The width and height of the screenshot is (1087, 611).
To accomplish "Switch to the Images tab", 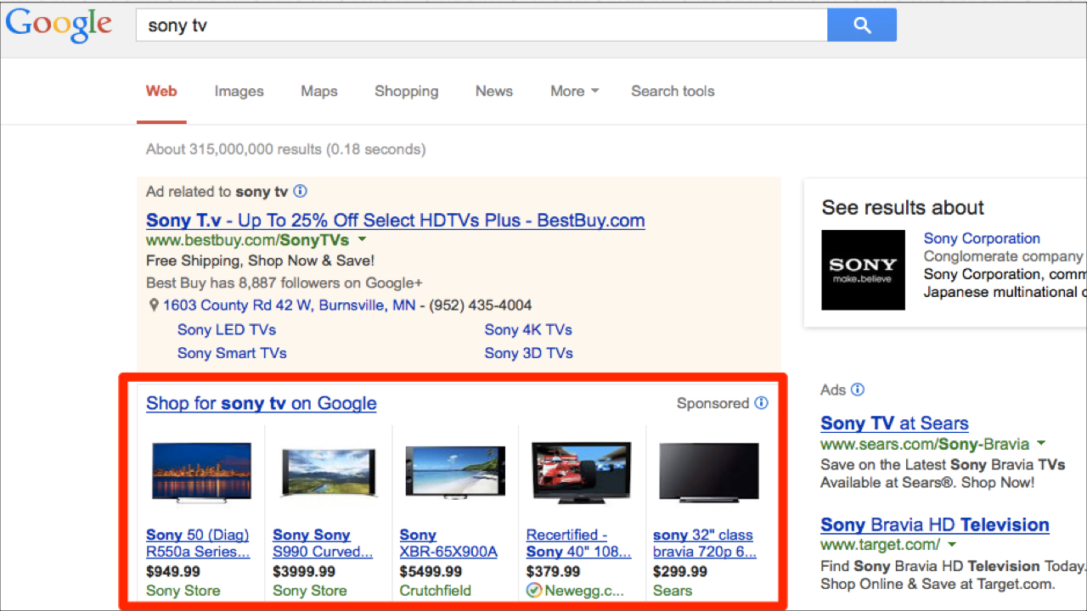I will 239,91.
